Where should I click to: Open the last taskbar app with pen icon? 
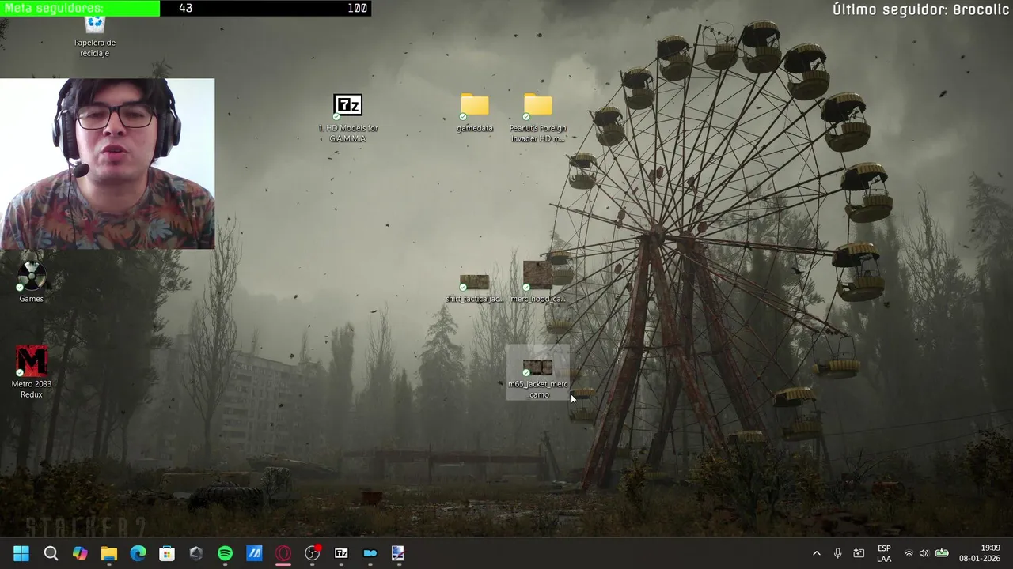coord(398,553)
